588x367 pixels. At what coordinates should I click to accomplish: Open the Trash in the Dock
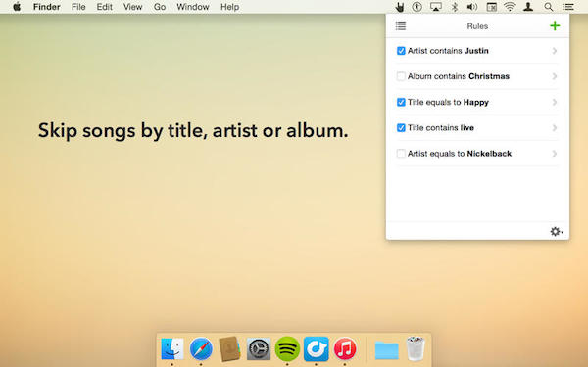(416, 349)
